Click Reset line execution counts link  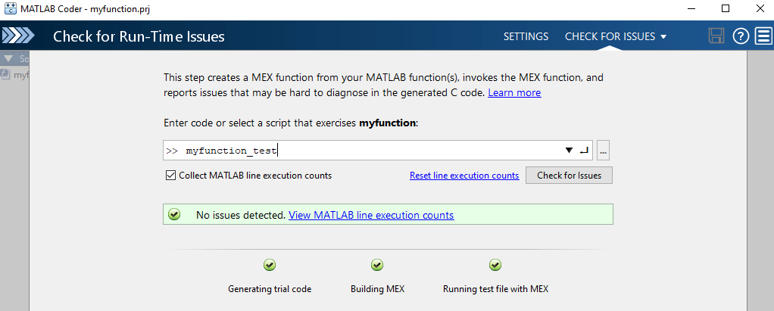tap(464, 176)
